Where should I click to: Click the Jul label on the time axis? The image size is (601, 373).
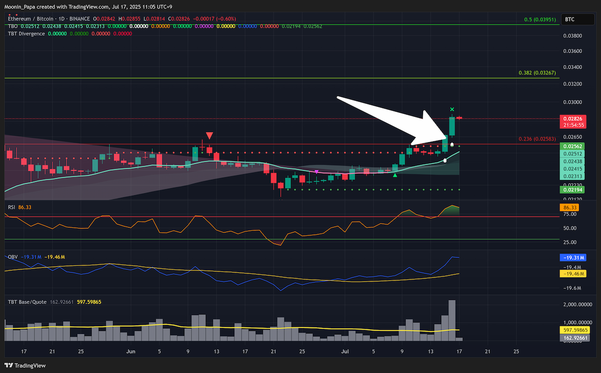(x=345, y=351)
